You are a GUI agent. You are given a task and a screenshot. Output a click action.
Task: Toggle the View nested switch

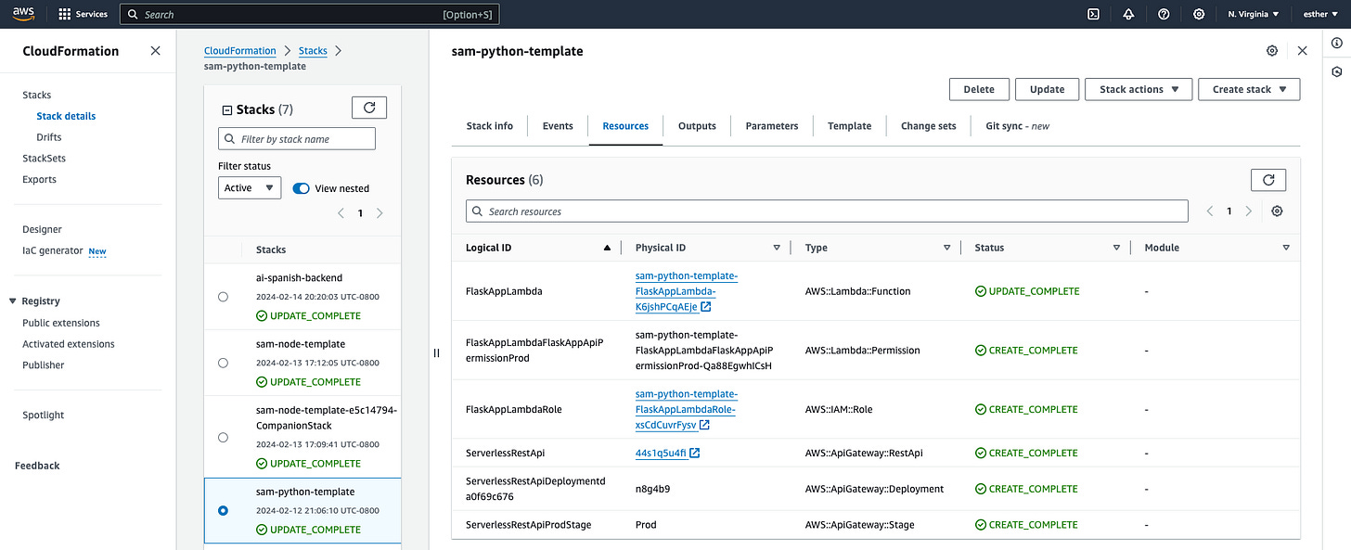click(x=301, y=188)
